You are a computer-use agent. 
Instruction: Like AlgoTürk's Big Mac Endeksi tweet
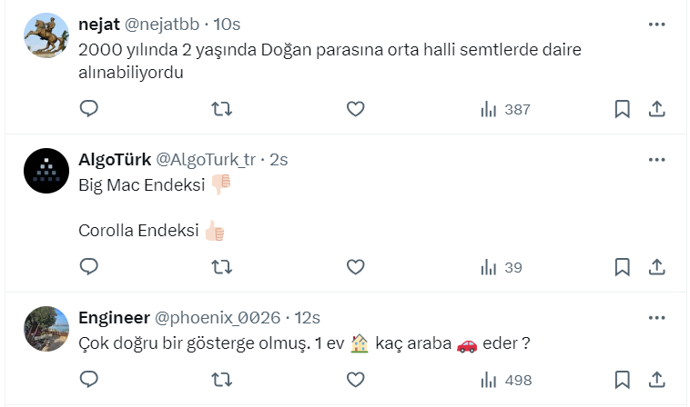click(x=355, y=267)
